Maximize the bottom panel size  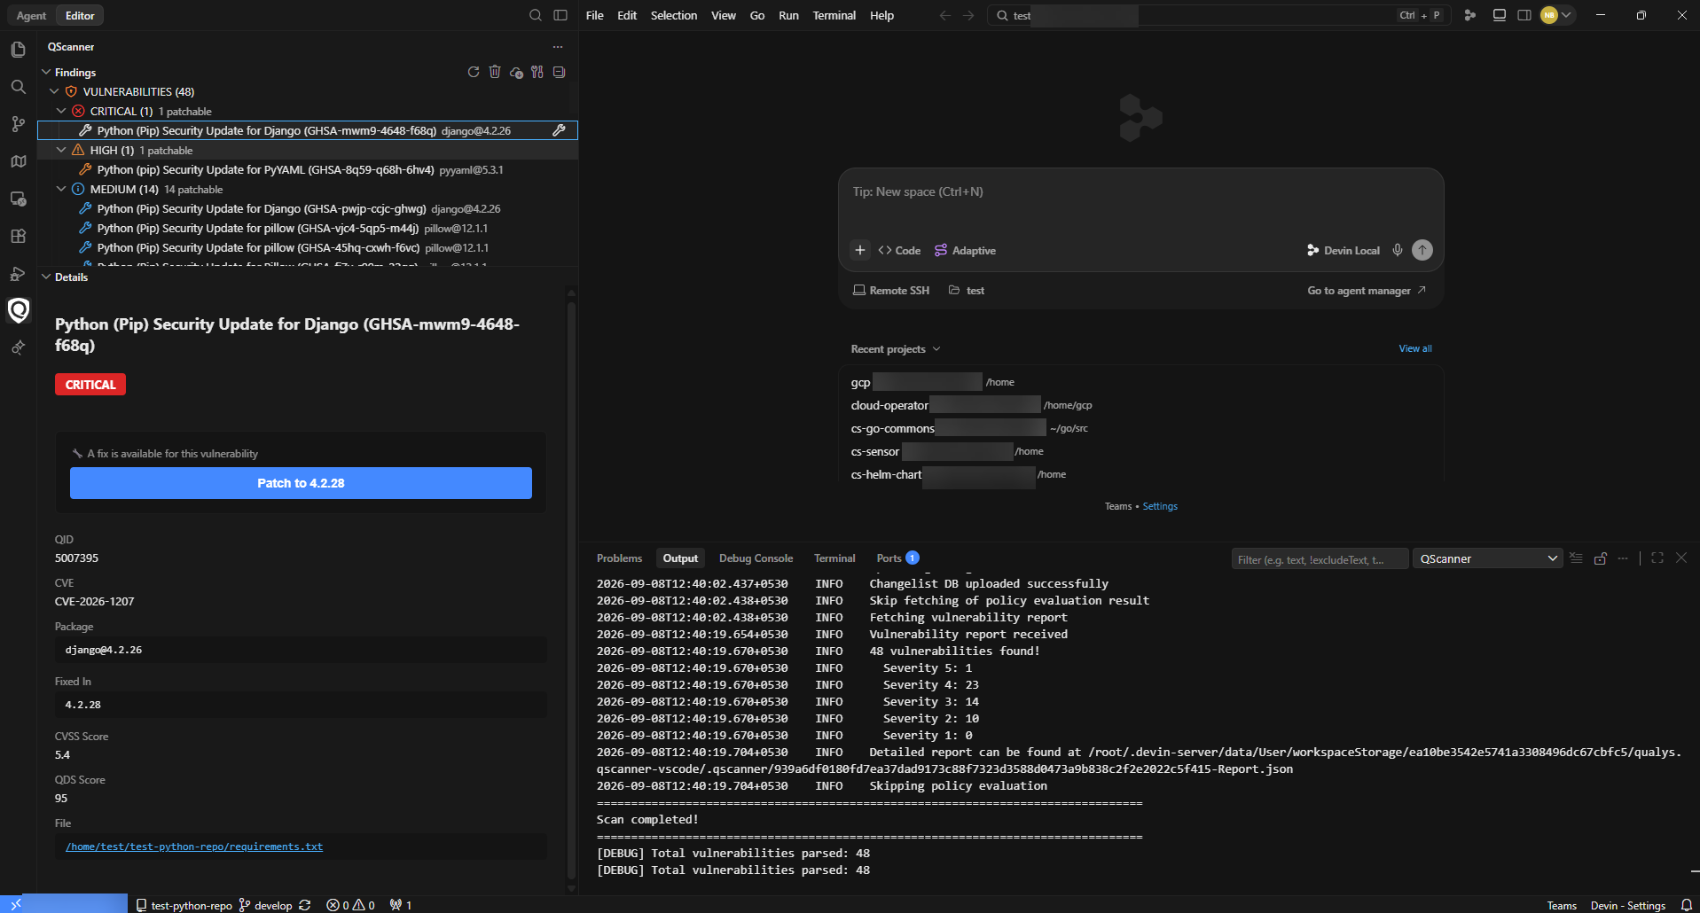point(1657,558)
